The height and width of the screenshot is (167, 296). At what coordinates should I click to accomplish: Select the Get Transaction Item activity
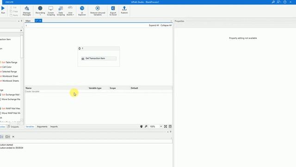pos(99,58)
